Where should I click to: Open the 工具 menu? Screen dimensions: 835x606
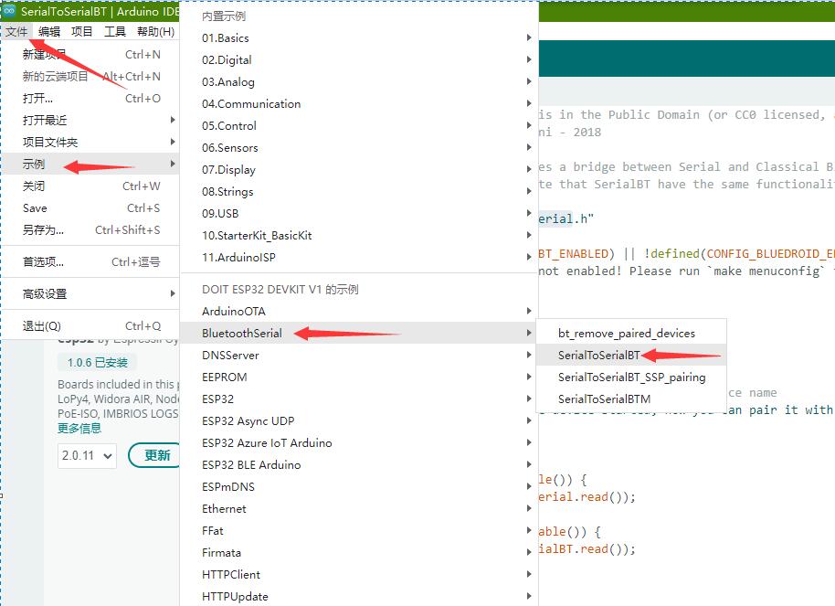click(115, 31)
